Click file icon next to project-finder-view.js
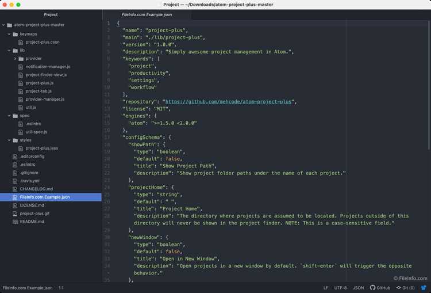The width and height of the screenshot is (431, 293). 21,75
